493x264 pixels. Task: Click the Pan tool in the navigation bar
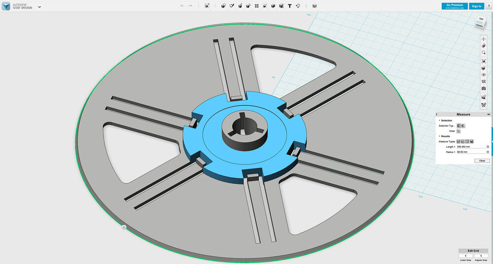click(484, 38)
